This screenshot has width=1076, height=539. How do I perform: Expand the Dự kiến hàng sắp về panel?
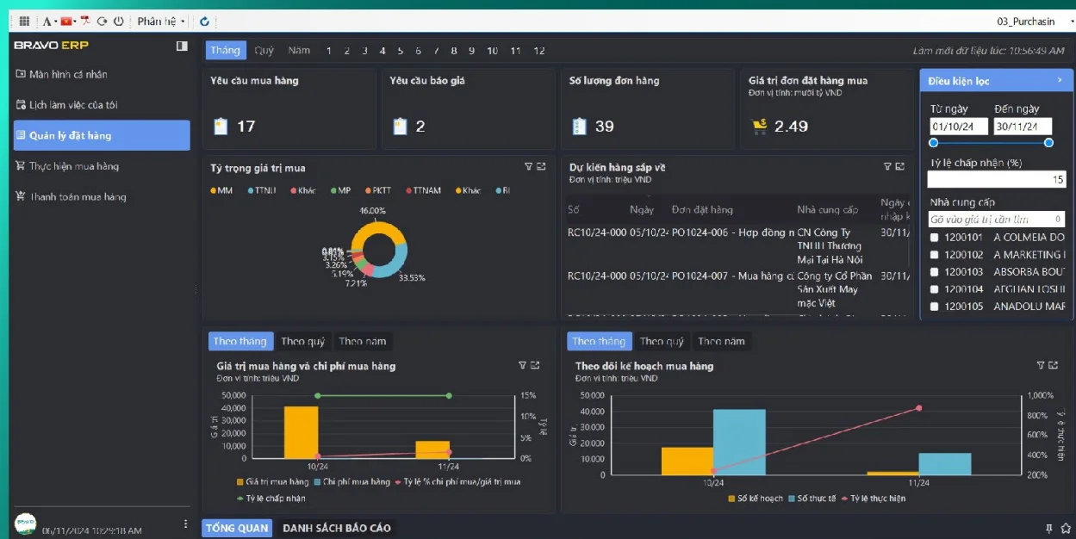[x=900, y=166]
